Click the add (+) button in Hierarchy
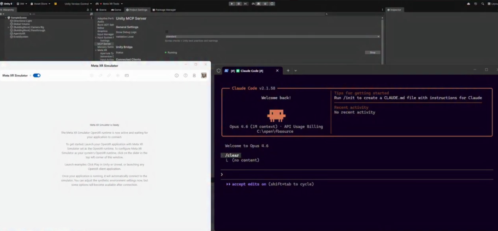Viewport: 498px width, 231px height. click(x=1, y=14)
